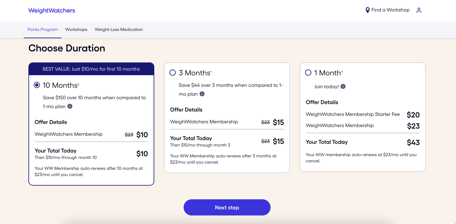This screenshot has height=224, width=456.
Task: Click the BEST VALUE banner
Action: point(91,69)
